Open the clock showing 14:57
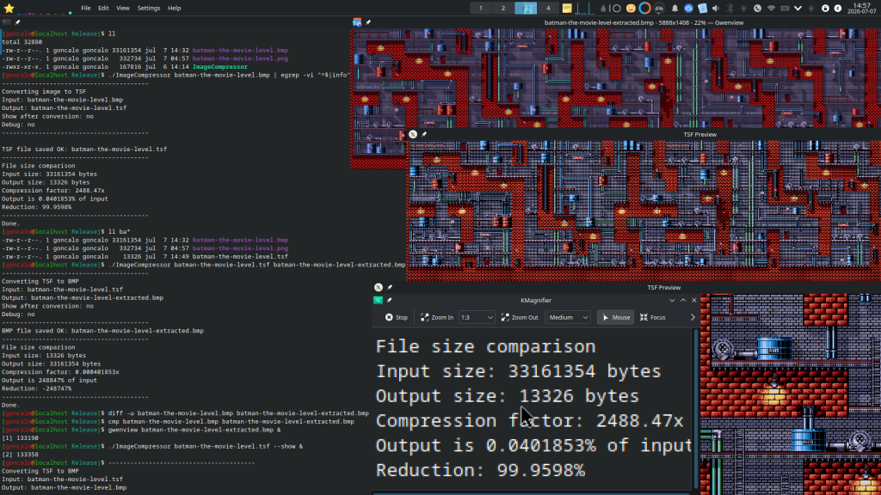 point(862,8)
